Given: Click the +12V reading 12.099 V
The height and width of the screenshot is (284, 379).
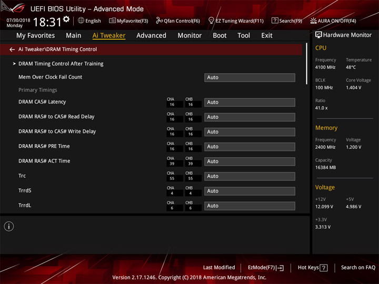Looking at the screenshot, I should pos(324,207).
